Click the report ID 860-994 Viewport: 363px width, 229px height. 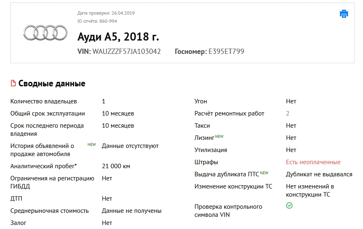coord(108,21)
